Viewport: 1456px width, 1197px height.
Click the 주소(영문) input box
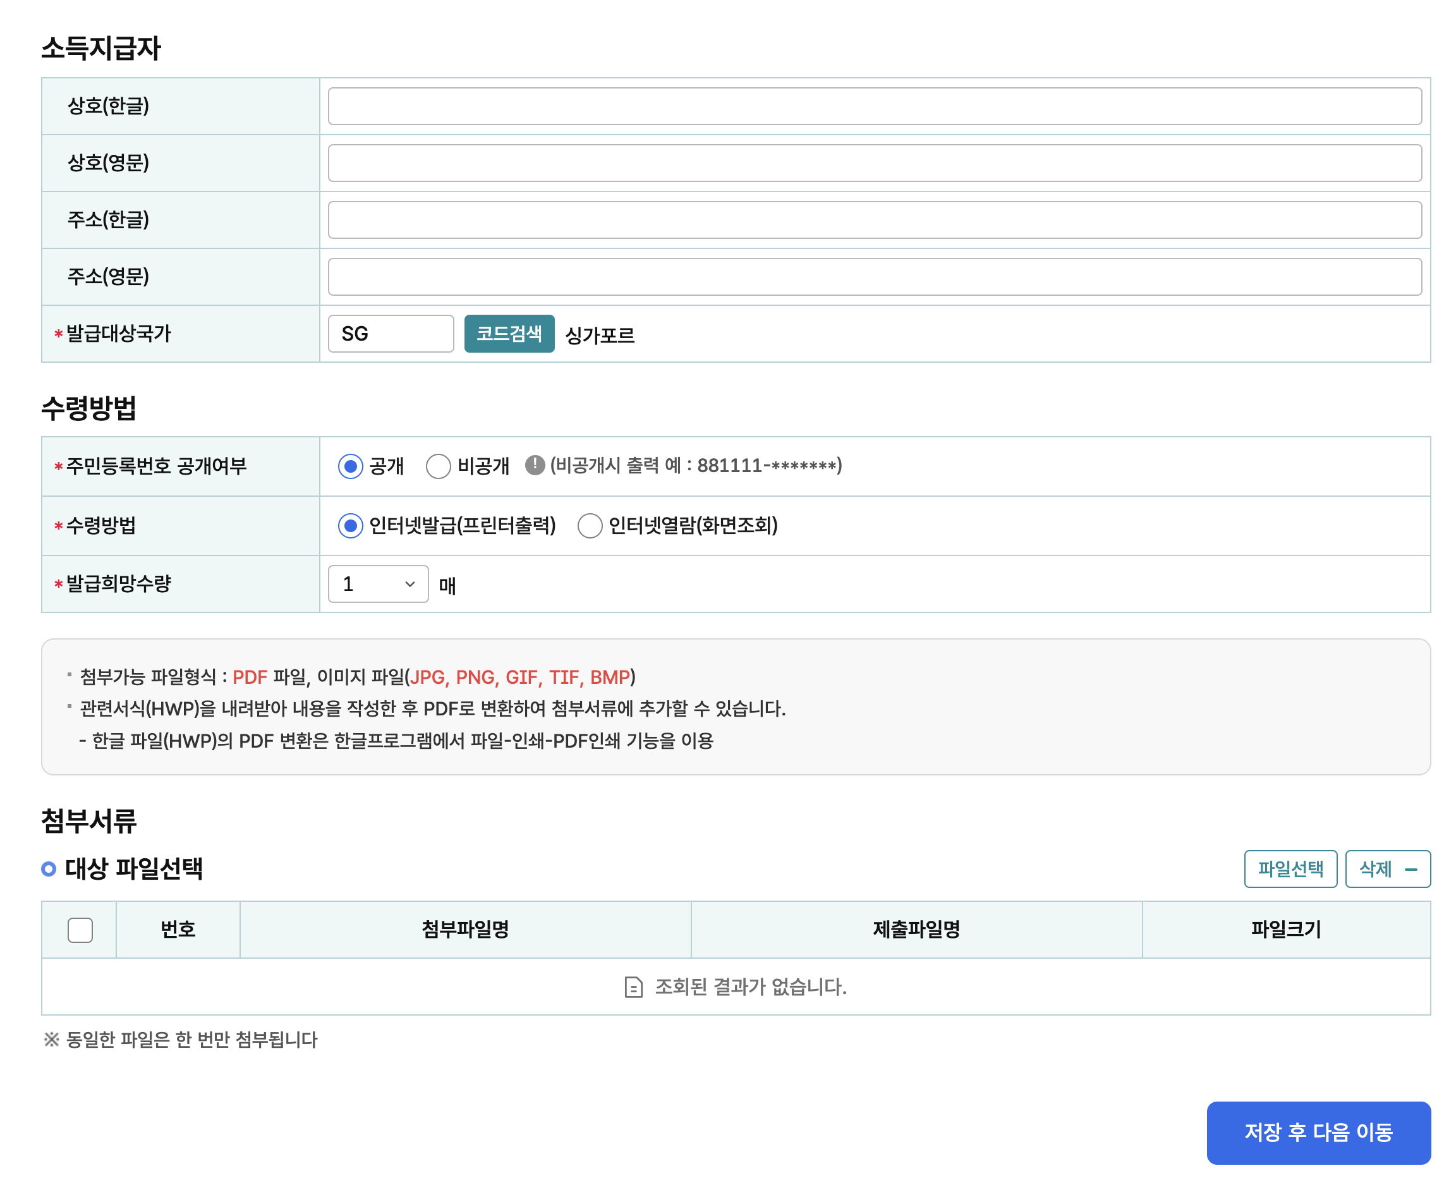874,276
